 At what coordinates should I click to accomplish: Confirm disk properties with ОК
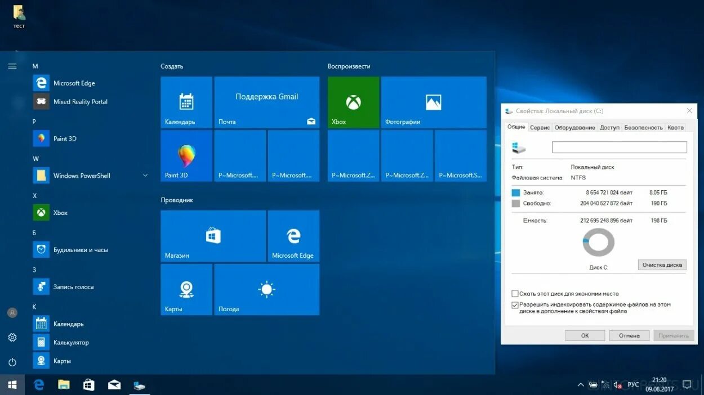(585, 335)
